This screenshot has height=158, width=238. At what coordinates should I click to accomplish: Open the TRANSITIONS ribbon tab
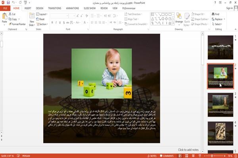pos(54,8)
